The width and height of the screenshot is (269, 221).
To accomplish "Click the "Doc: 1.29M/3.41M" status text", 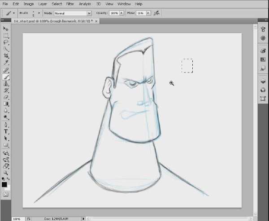I will click(x=56, y=219).
